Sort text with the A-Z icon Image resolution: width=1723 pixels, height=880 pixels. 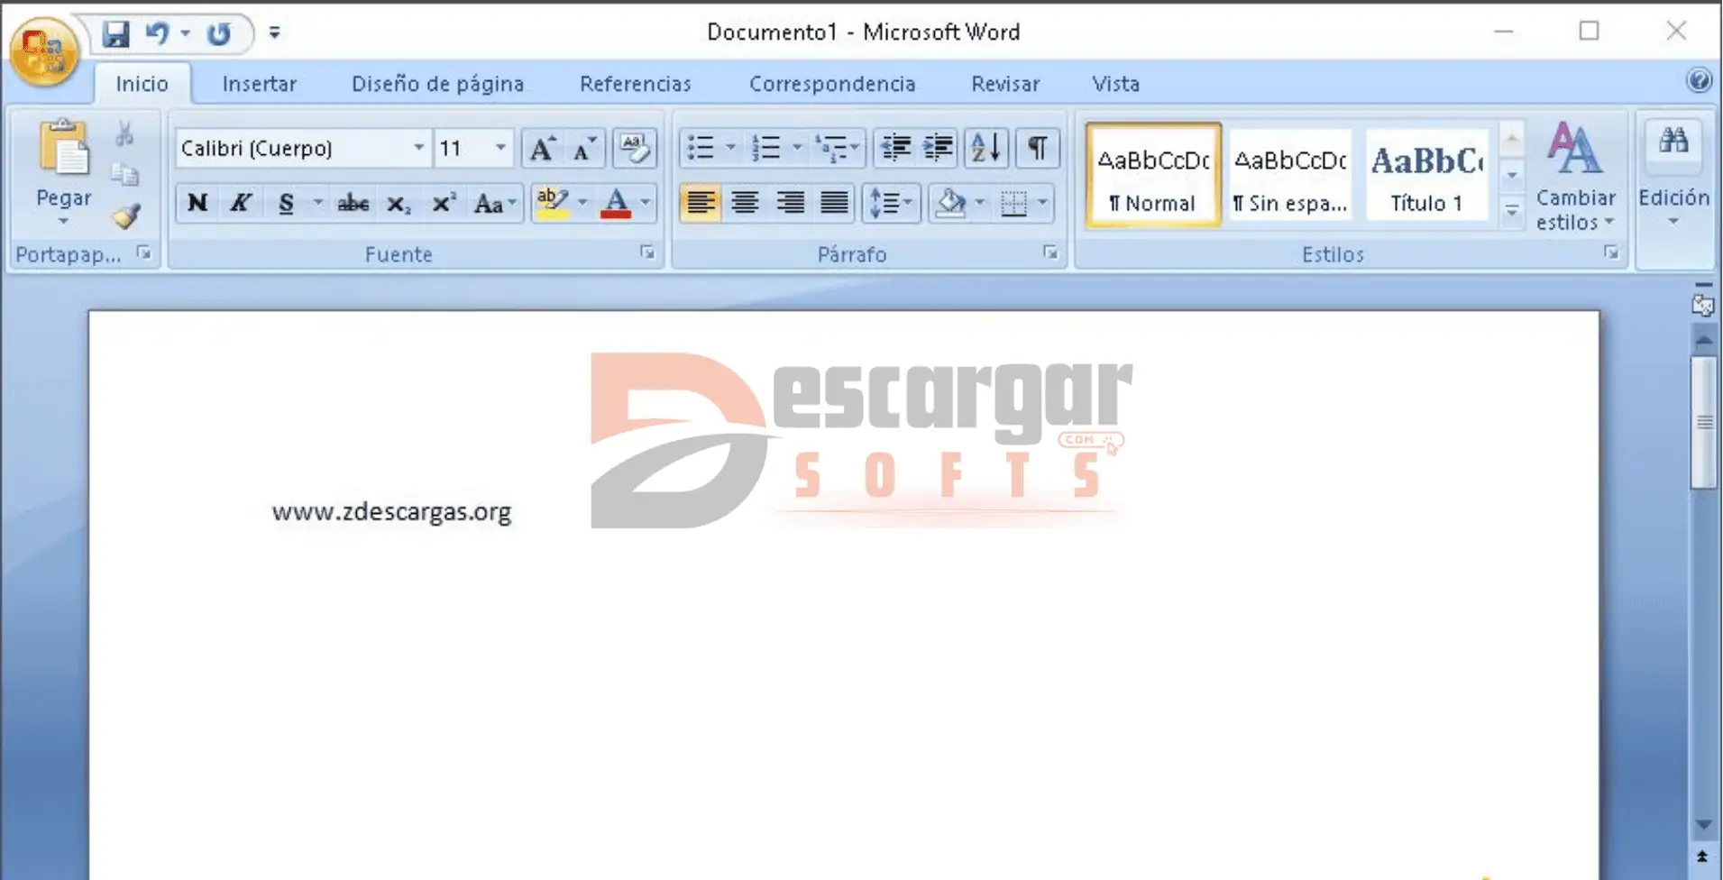point(985,148)
